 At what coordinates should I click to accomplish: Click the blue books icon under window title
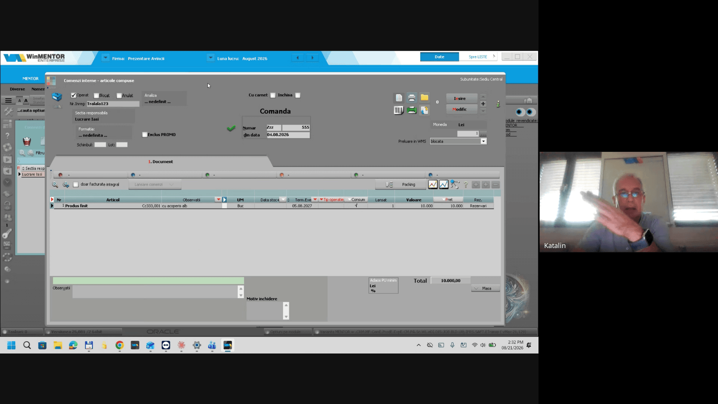57,97
